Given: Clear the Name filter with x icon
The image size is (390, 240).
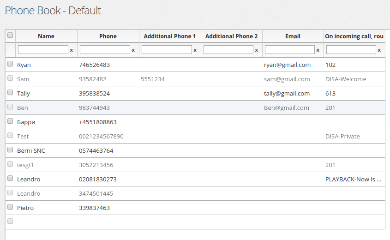Looking at the screenshot, I should click(x=71, y=50).
